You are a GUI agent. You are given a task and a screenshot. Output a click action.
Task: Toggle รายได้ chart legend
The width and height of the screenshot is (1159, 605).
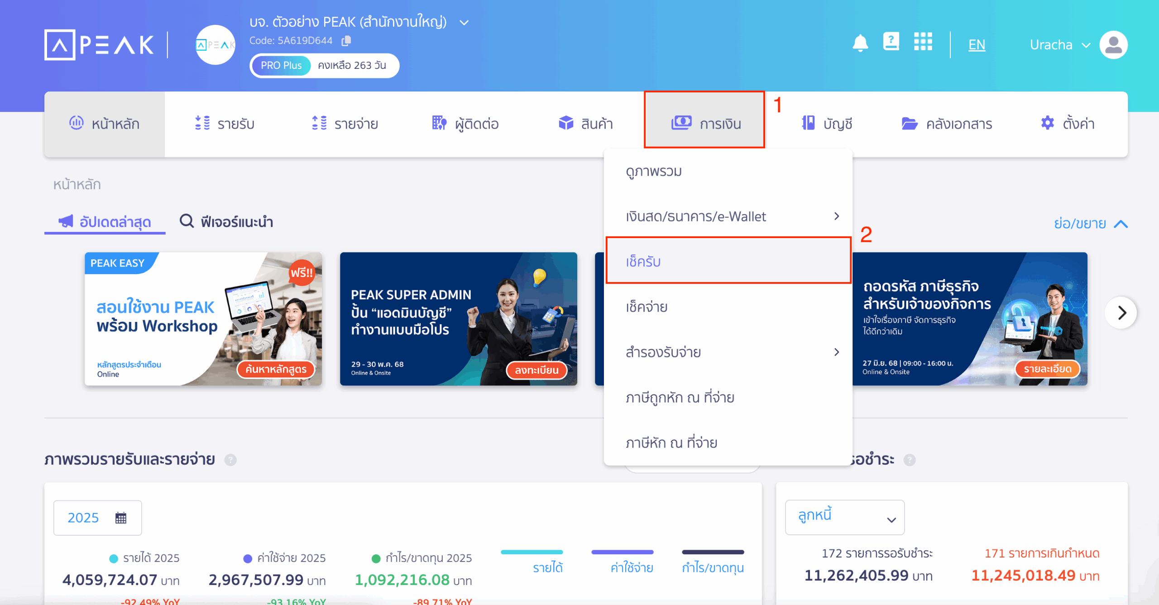(532, 562)
